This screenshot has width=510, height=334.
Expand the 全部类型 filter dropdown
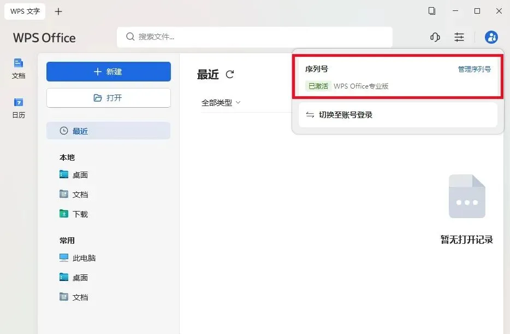coord(221,103)
